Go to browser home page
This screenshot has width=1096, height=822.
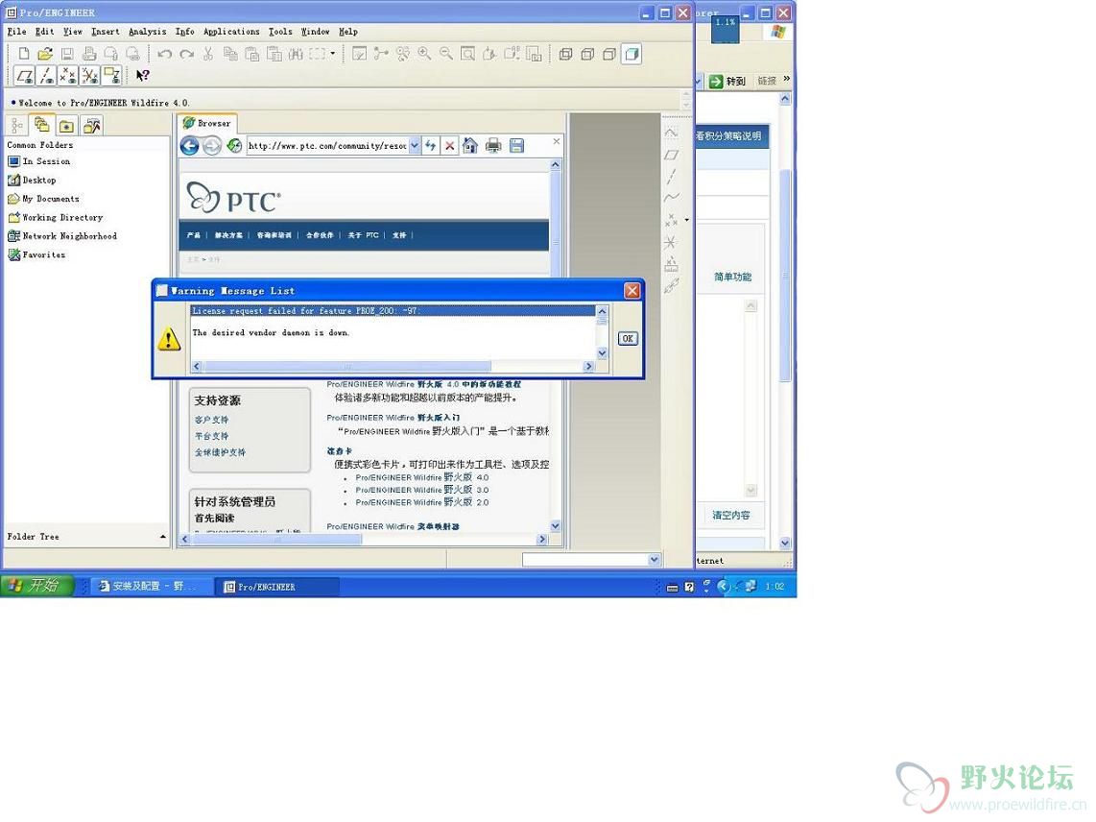tap(470, 146)
